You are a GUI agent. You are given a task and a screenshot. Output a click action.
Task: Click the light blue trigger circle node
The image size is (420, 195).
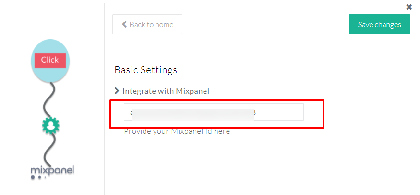[50, 61]
